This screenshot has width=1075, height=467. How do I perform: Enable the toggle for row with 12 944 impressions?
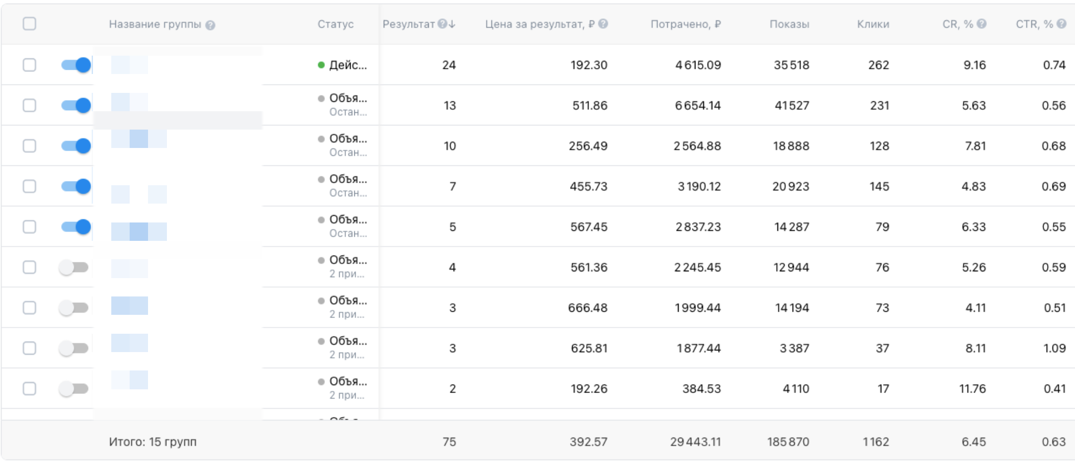[73, 267]
